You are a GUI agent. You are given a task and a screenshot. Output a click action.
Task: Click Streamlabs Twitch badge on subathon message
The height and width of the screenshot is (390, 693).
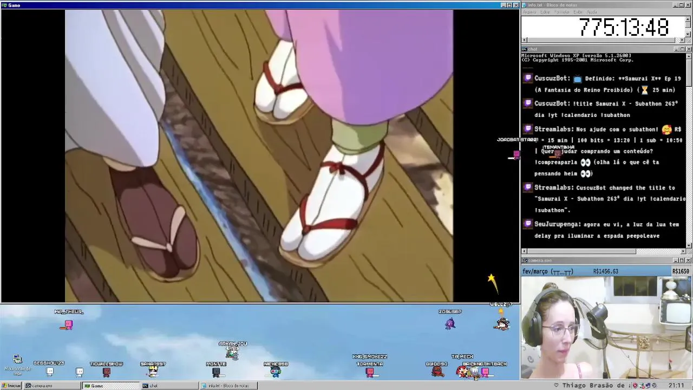point(528,129)
